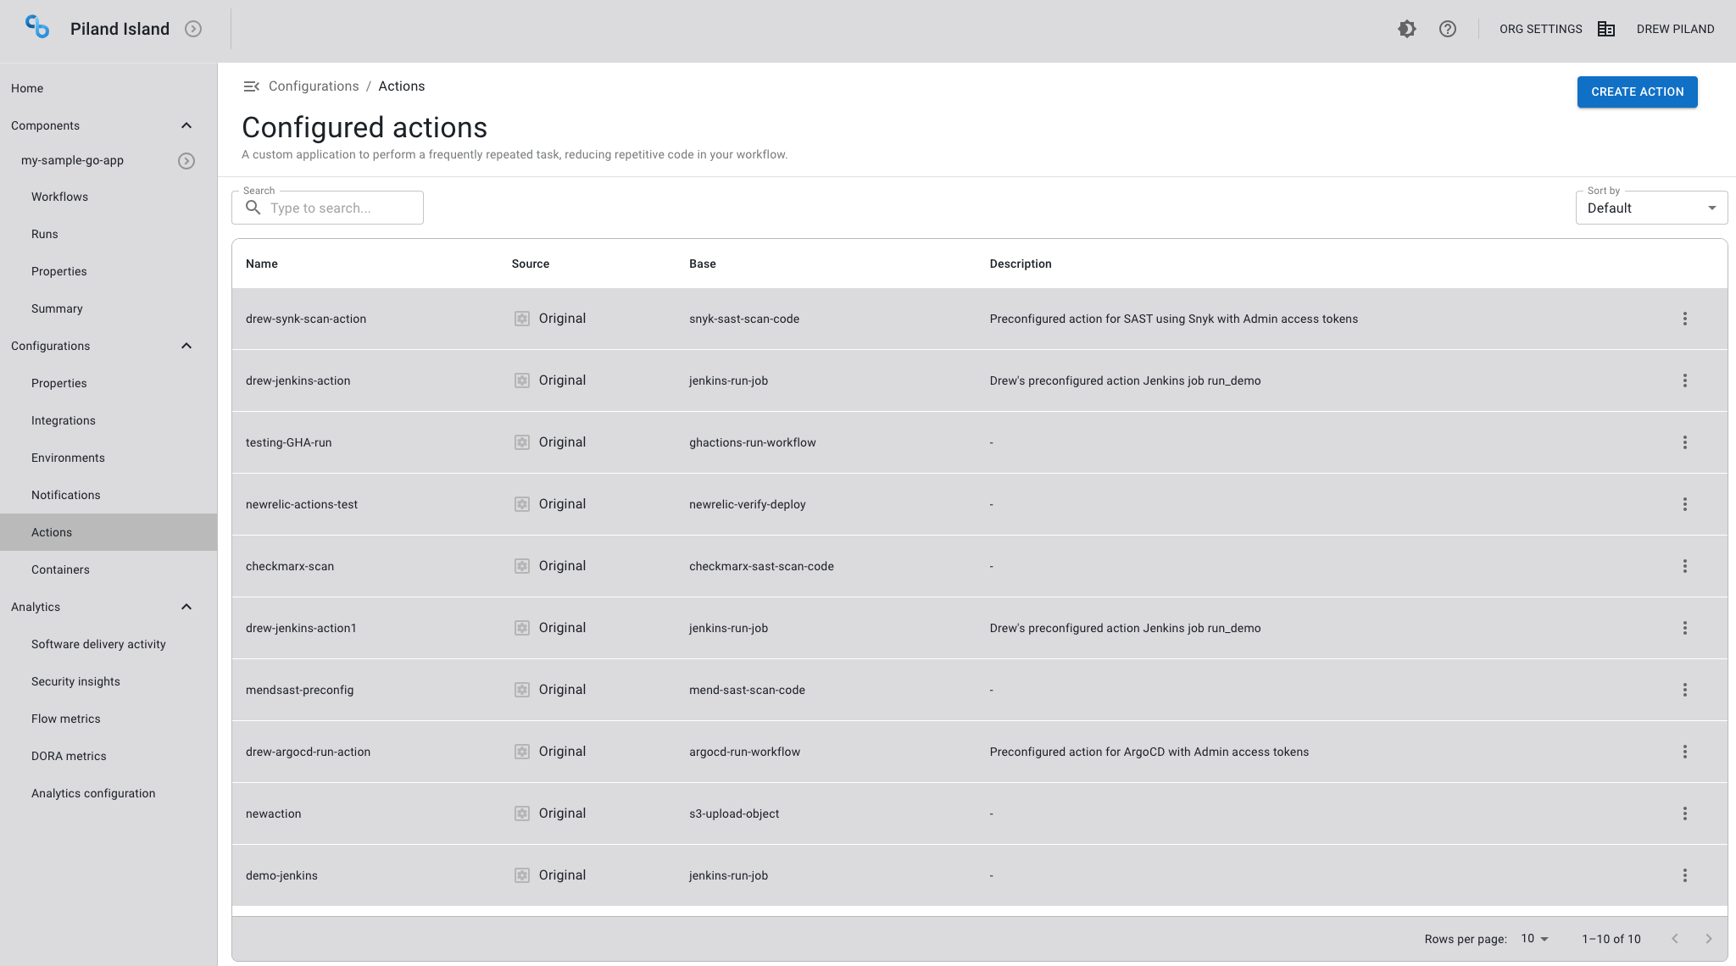Click the Create Action button
This screenshot has width=1736, height=966.
click(1637, 92)
